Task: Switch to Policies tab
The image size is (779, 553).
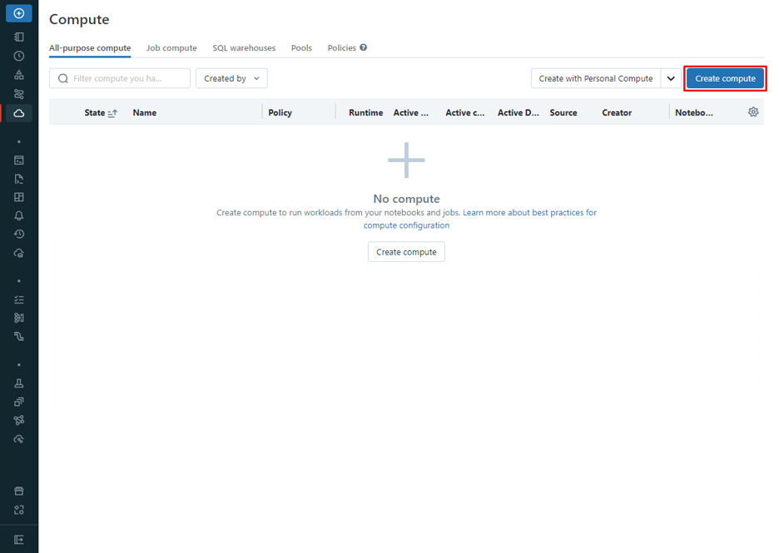Action: click(x=342, y=48)
